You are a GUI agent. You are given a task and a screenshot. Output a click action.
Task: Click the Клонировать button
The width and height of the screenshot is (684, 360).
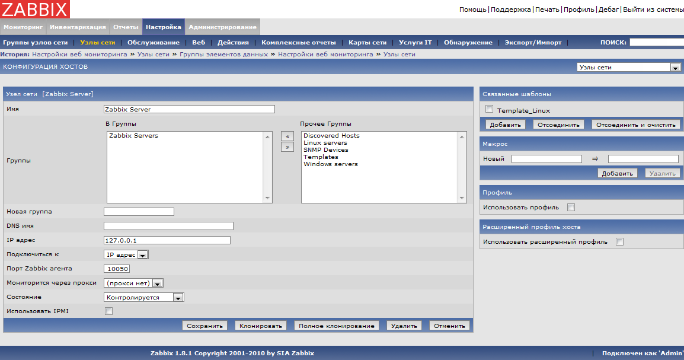(x=261, y=326)
